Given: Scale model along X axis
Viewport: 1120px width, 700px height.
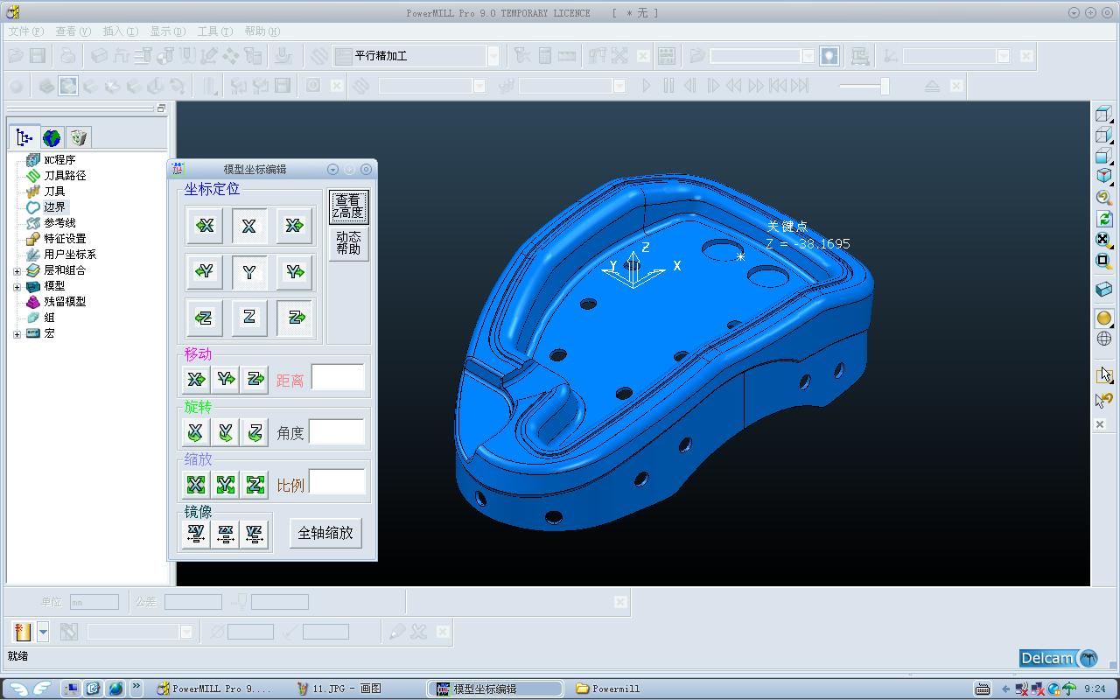Looking at the screenshot, I should pyautogui.click(x=196, y=484).
